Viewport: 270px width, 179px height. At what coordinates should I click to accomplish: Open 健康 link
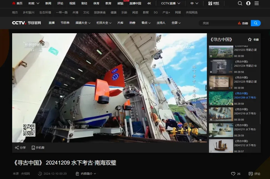point(113,12)
